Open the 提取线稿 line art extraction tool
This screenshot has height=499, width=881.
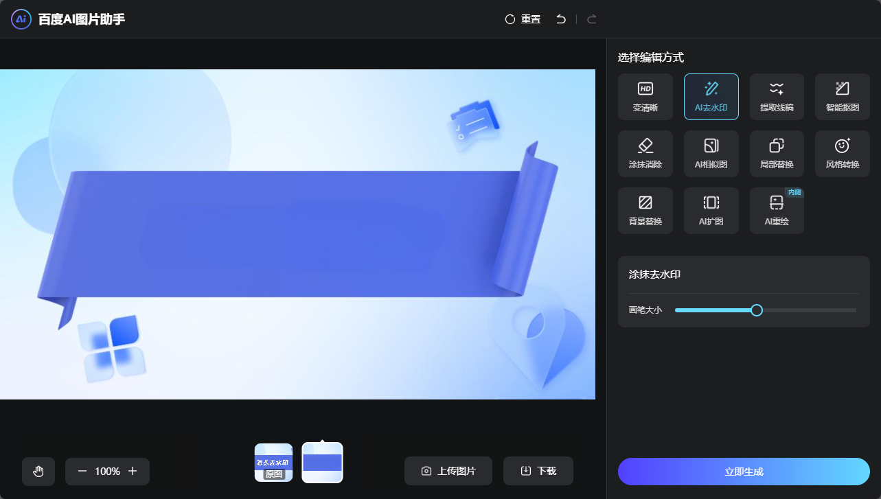point(776,96)
